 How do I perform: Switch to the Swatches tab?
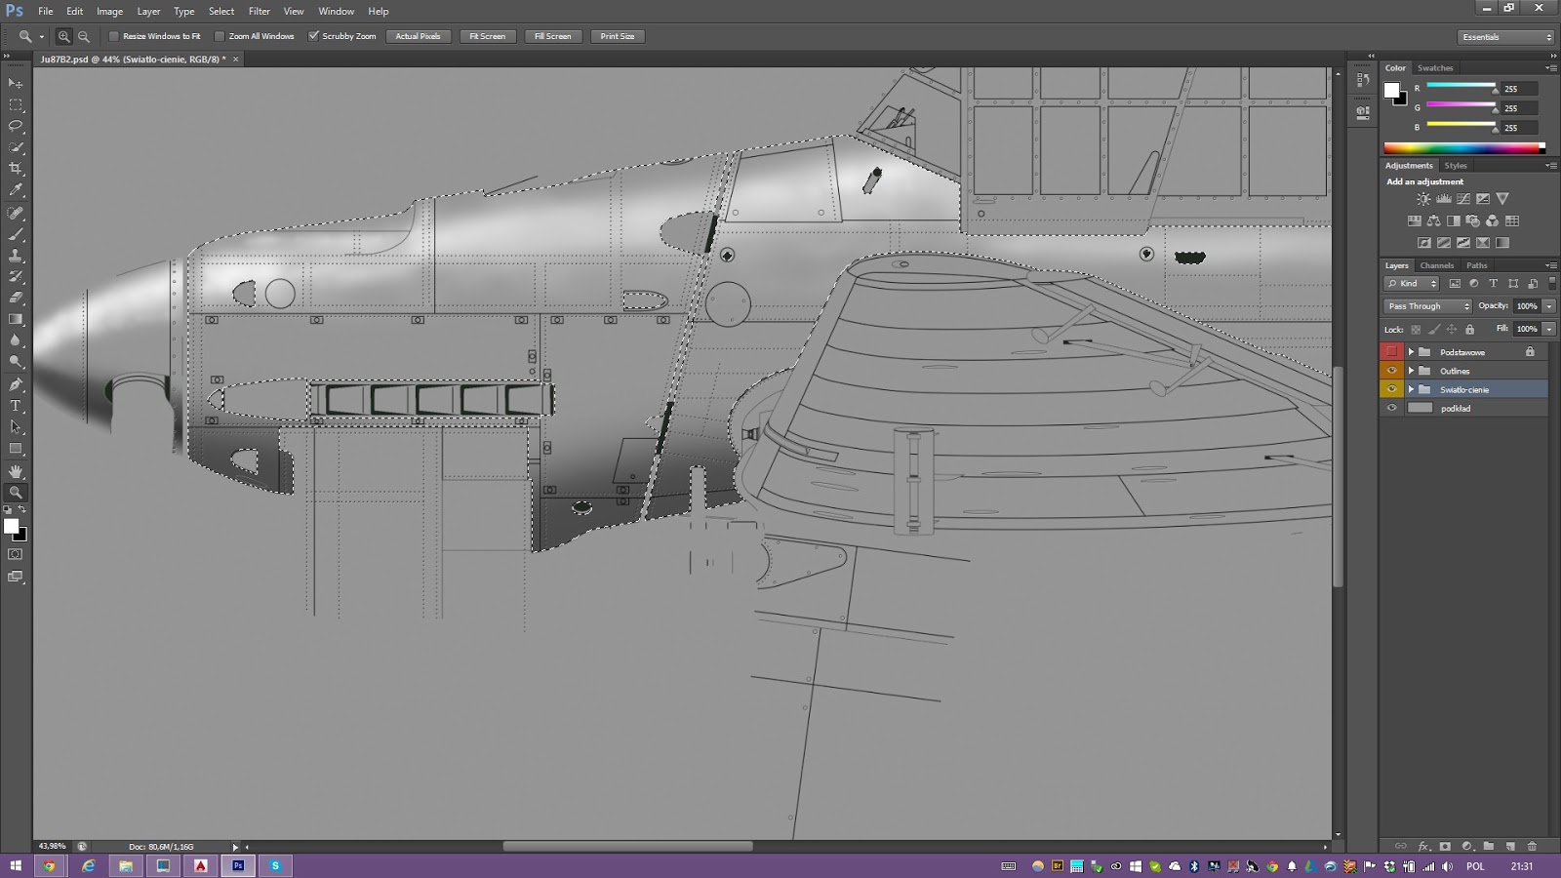pos(1435,68)
